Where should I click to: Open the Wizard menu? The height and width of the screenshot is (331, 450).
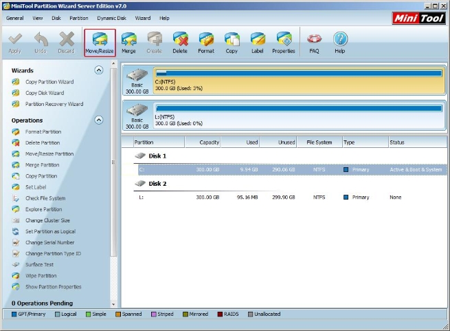[x=143, y=18]
